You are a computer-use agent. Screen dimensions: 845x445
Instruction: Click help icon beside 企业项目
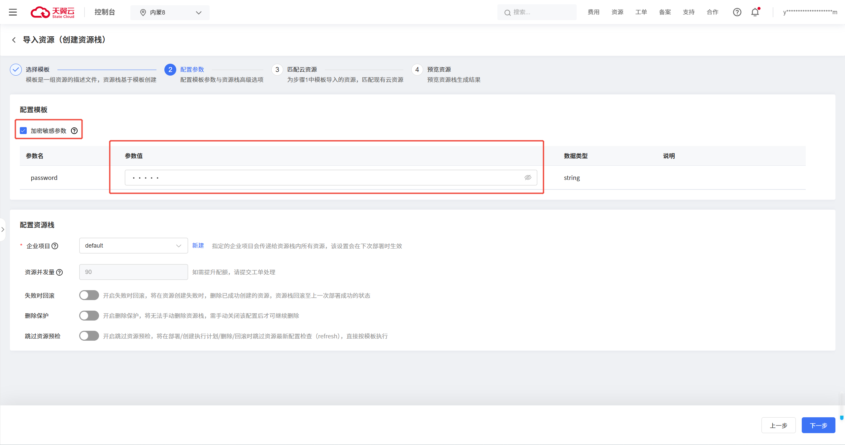[x=55, y=246]
